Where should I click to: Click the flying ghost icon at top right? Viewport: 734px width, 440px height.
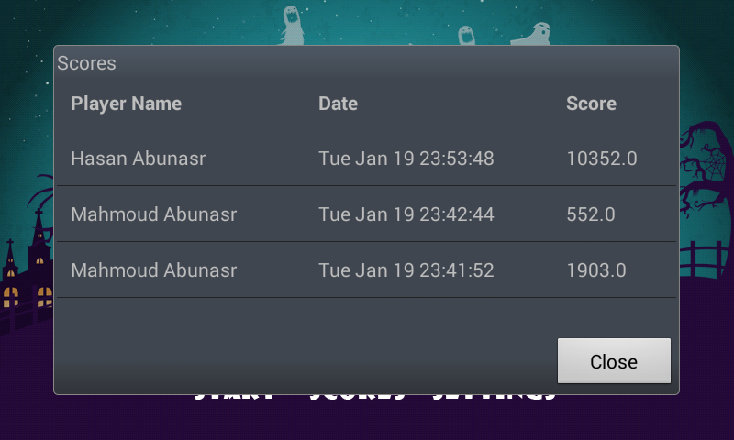532,34
